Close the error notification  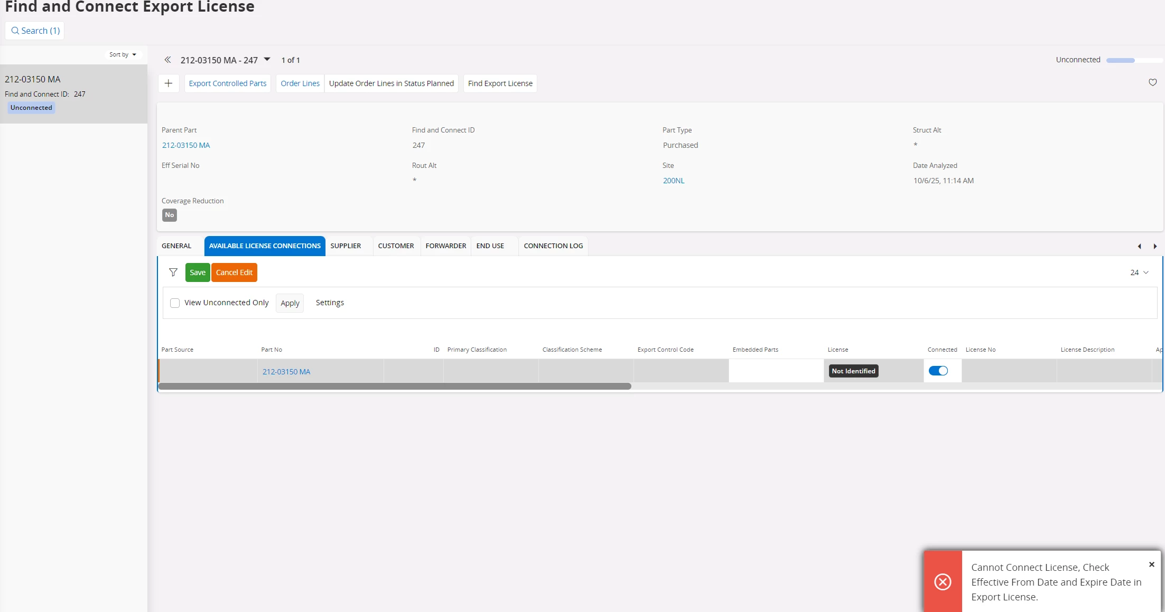[x=1151, y=564]
